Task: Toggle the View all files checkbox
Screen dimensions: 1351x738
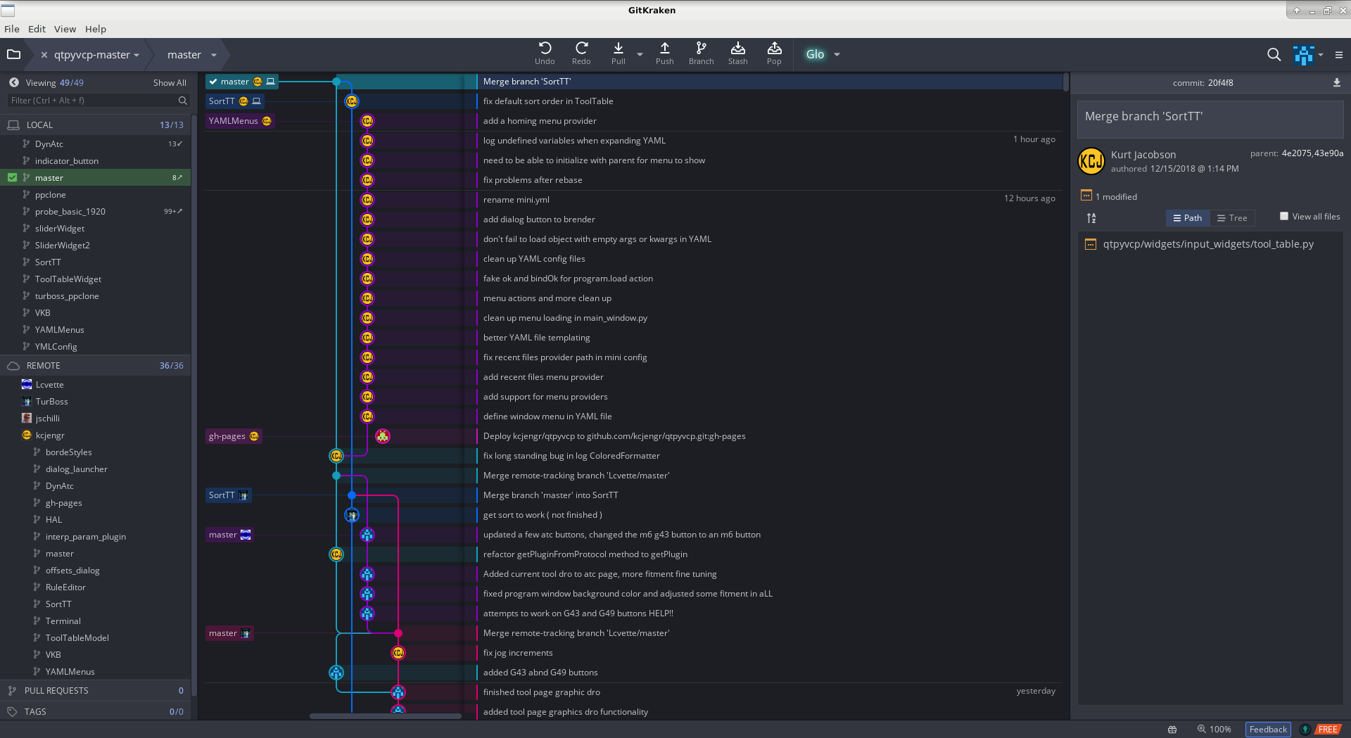Action: (x=1284, y=216)
